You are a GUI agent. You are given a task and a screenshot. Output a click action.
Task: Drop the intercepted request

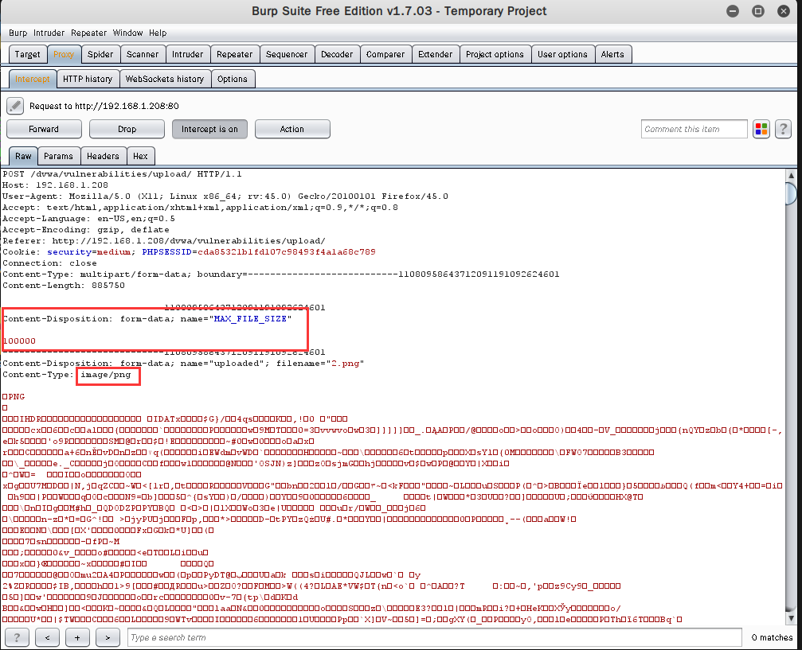[x=127, y=130]
